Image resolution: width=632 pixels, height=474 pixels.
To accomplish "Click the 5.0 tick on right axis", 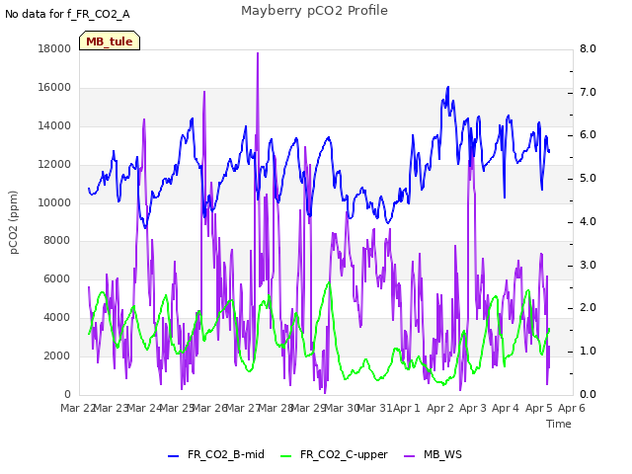I will tap(588, 179).
